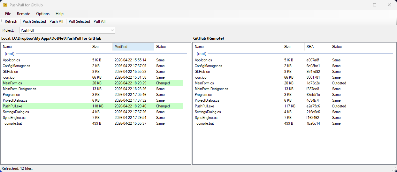
Task: Sort local list by Size column header
Action: 101,47
